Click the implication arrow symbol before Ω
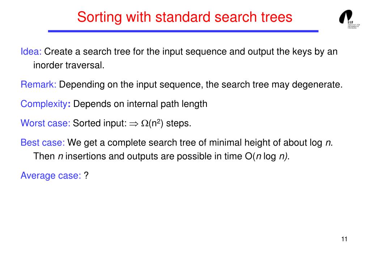This screenshot has height=256, width=370. coord(134,124)
